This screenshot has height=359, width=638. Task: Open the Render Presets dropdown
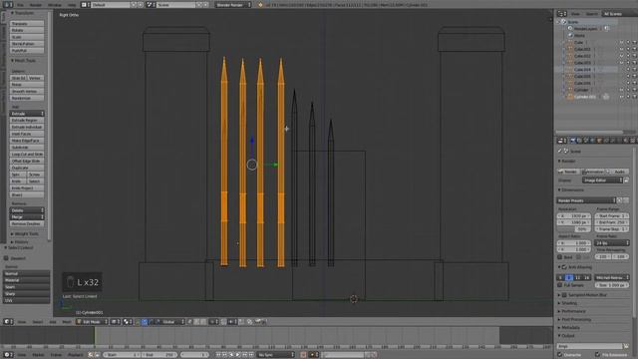586,200
